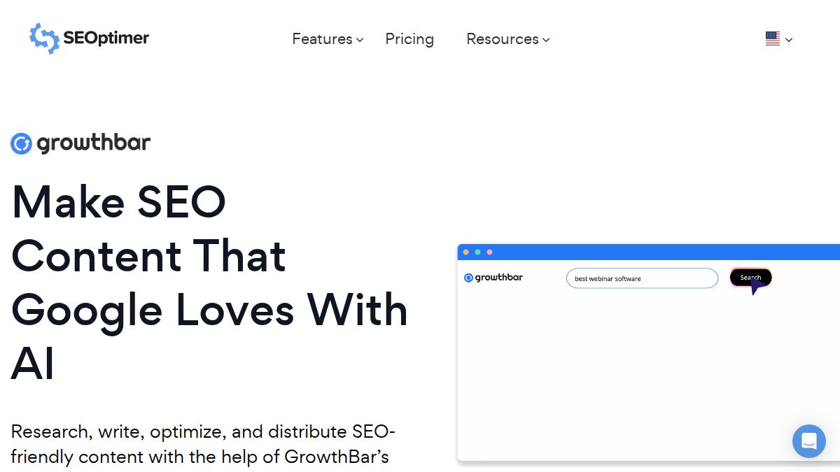Open the US flag language selector

(779, 39)
